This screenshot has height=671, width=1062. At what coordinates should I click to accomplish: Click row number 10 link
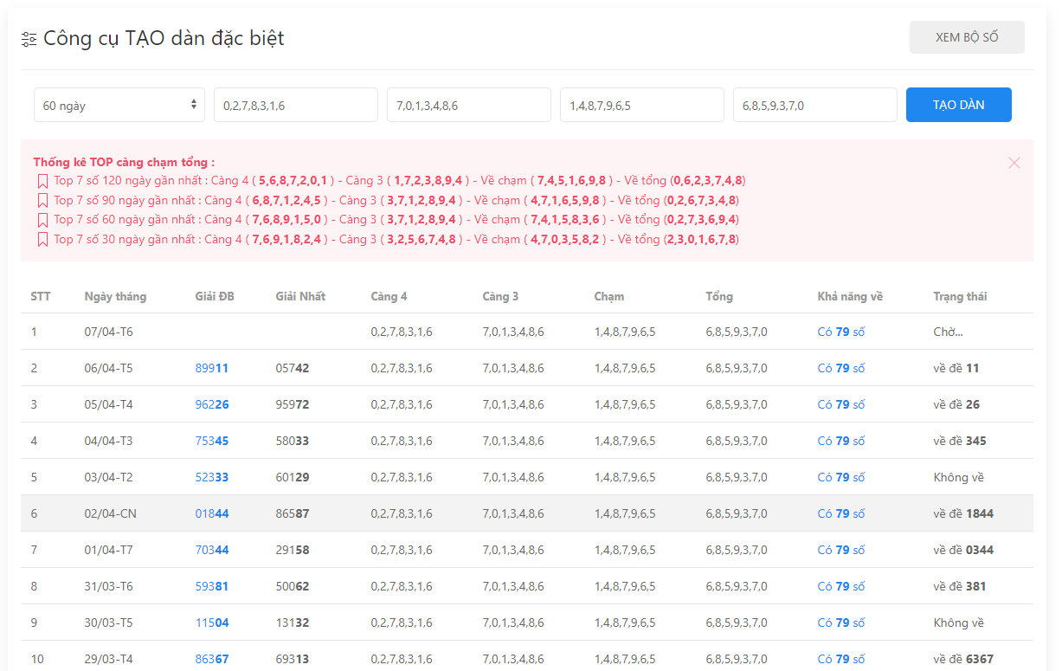(x=37, y=659)
